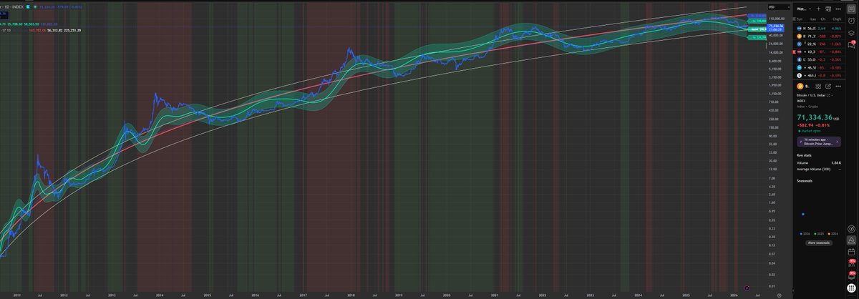Open Bitcoin details more options dots
859x299 pixels.
coord(838,86)
